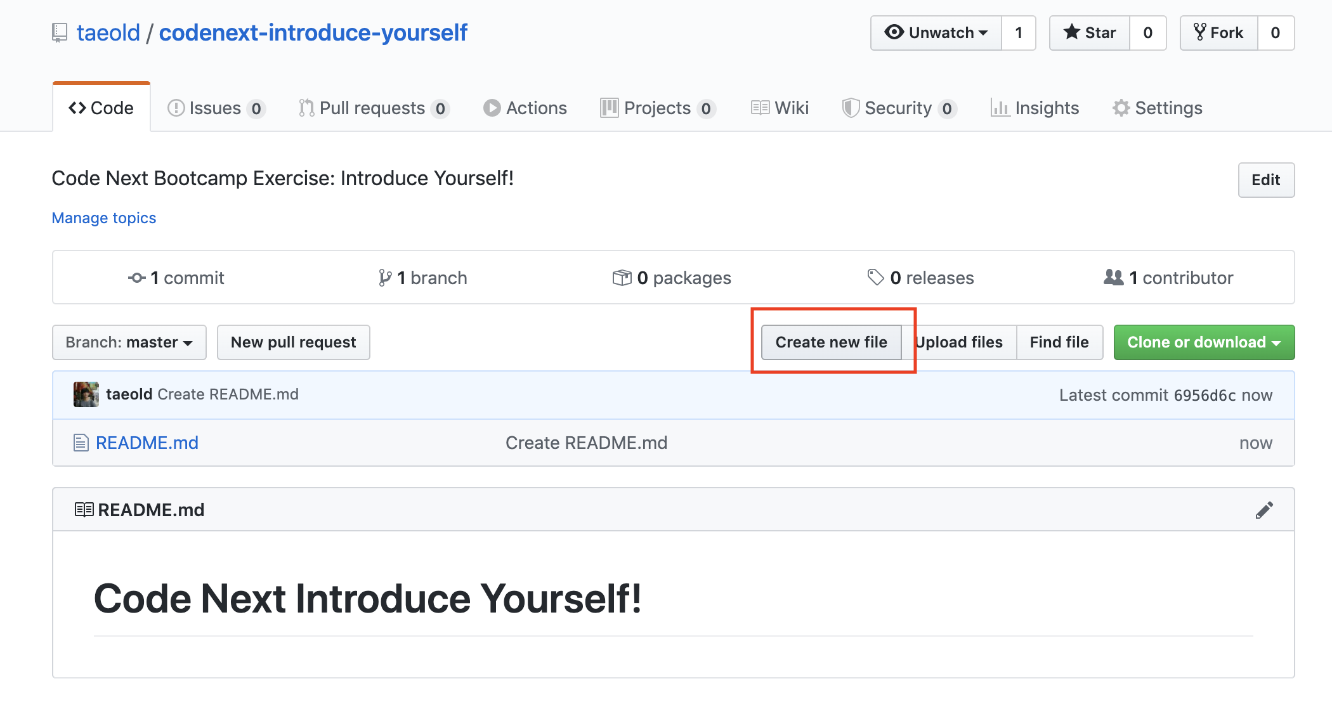Click the commit history icon
This screenshot has width=1332, height=714.
coord(136,278)
